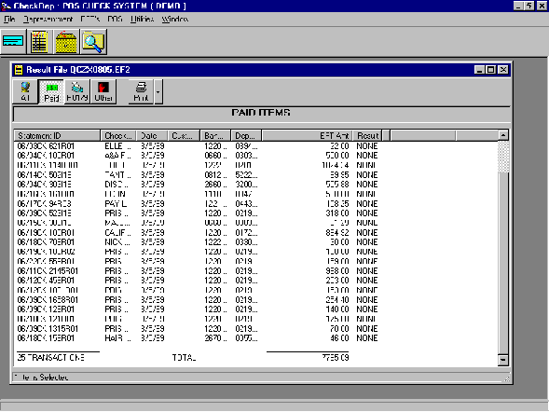Image resolution: width=549 pixels, height=412 pixels.
Task: Sort by Statement ID column header
Action: (x=57, y=135)
